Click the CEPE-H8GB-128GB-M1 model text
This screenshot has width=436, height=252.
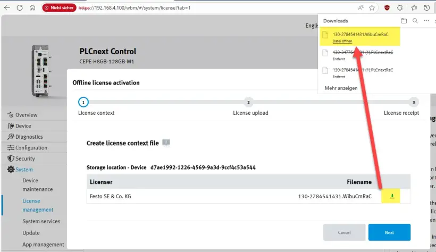pos(107,62)
